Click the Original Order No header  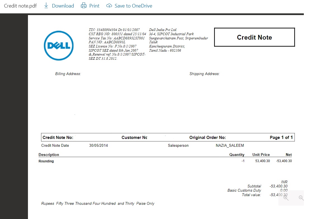coord(207,138)
